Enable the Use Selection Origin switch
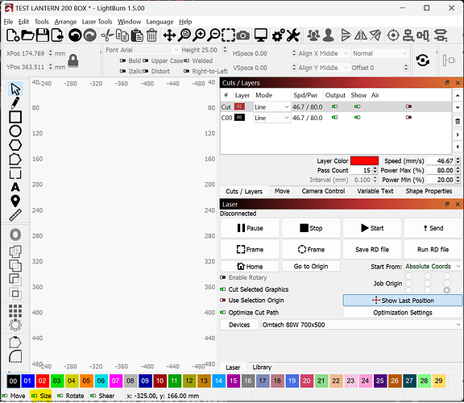 coord(223,301)
